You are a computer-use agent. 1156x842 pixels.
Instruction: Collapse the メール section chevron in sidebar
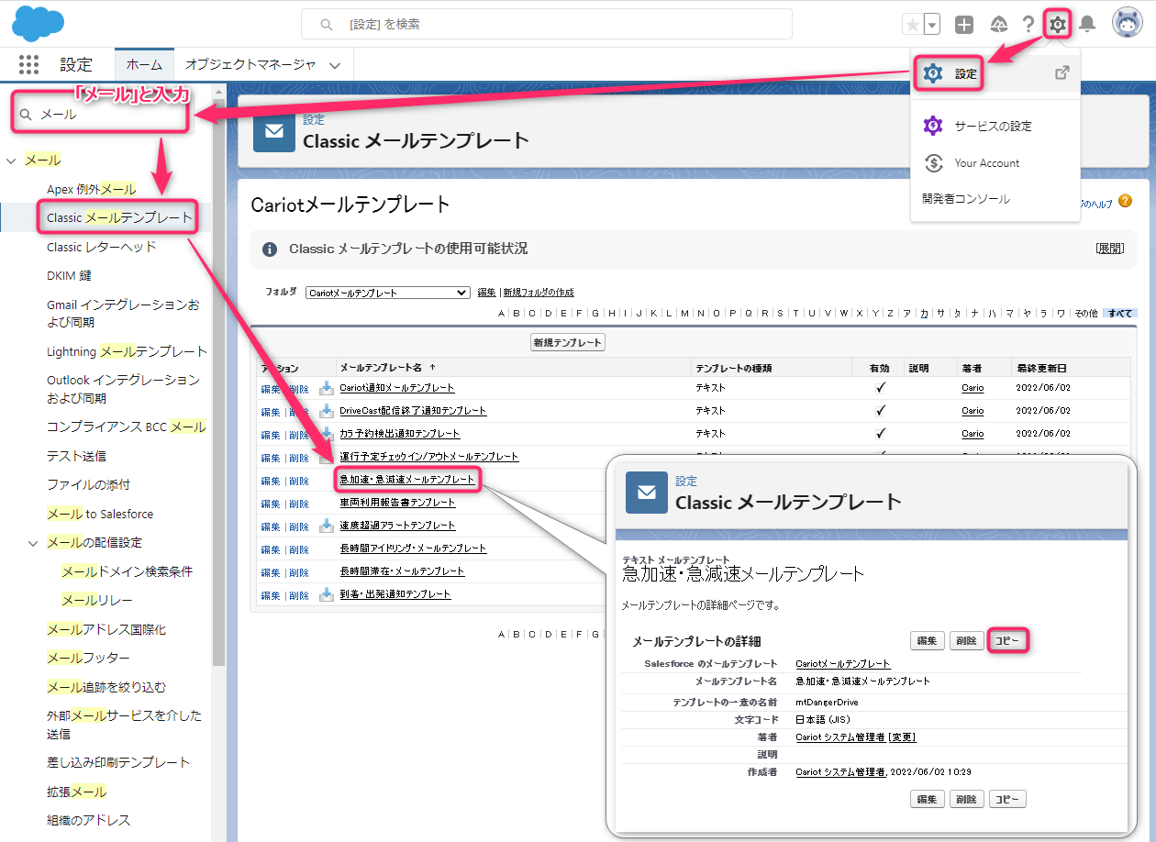coord(11,161)
